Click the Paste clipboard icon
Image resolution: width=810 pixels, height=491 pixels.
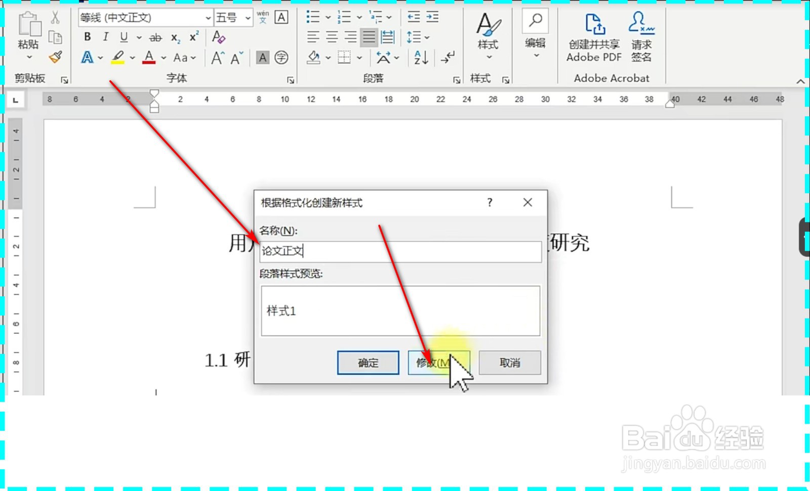coord(29,24)
